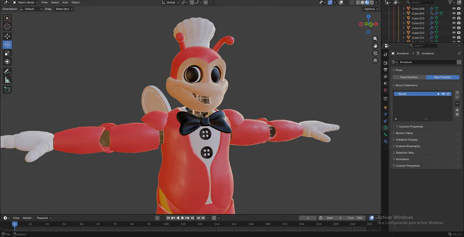This screenshot has height=237, width=464.
Task: Hide Cube.010 in viewport via eye icon
Action: tap(454, 19)
